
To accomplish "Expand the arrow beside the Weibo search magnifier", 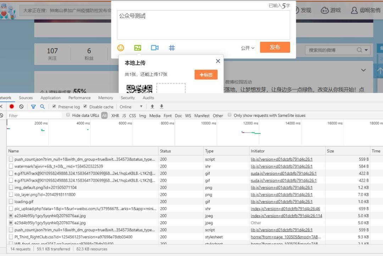I will click(x=366, y=50).
